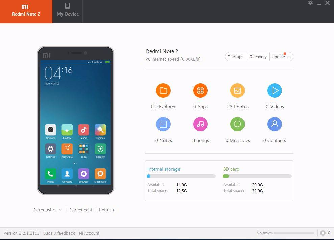Open the Contacts icon
The image size is (334, 240).
275,124
